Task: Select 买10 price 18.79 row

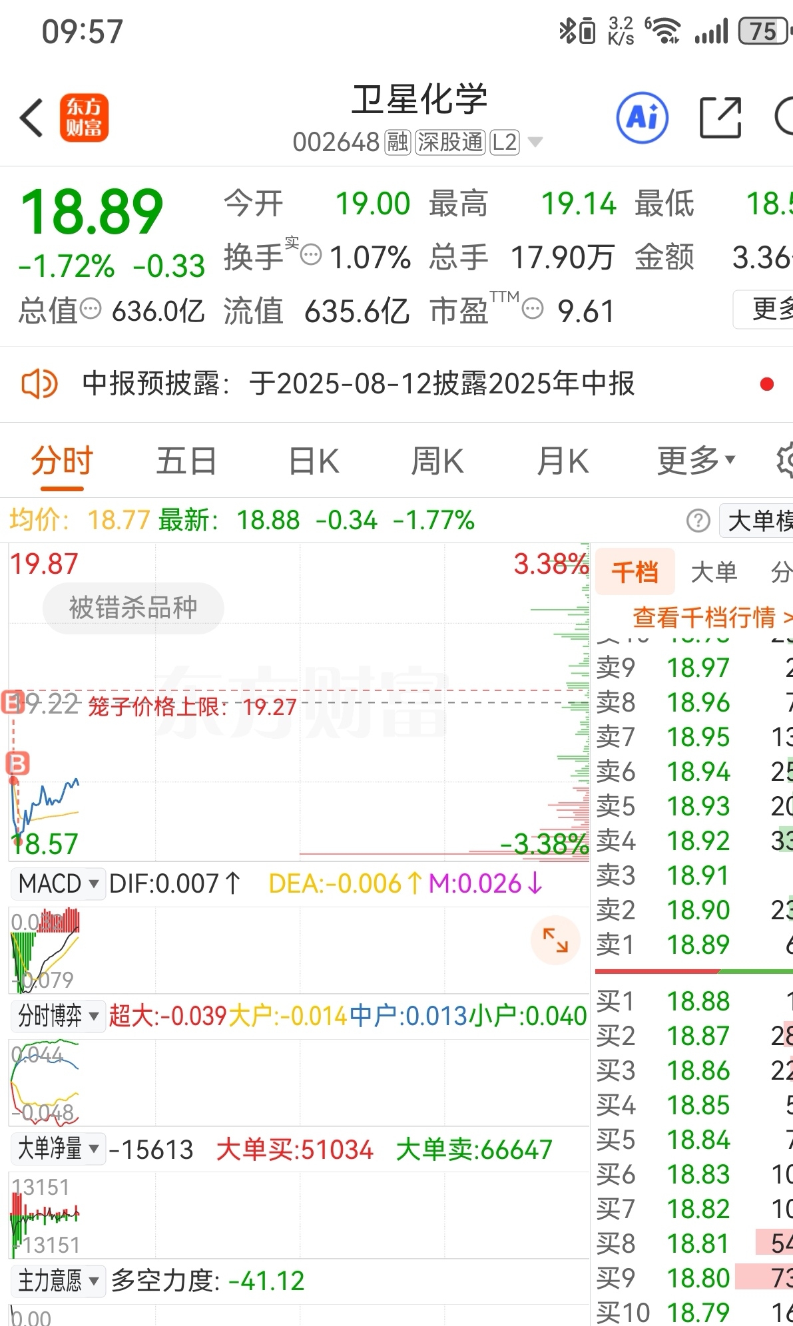Action: coord(693,1311)
